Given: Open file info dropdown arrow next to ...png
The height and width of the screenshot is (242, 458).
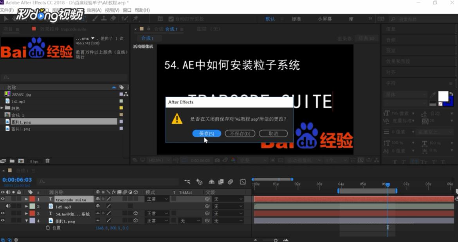Looking at the screenshot, I should (93, 38).
